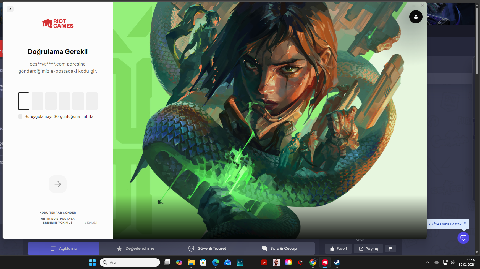Open volume control in system tray

(452, 262)
